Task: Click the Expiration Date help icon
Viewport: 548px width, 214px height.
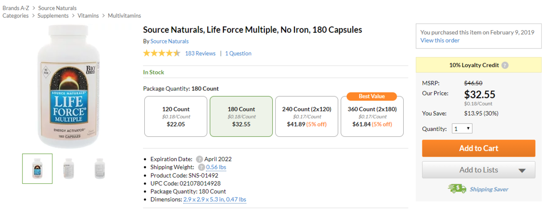Action: point(200,159)
